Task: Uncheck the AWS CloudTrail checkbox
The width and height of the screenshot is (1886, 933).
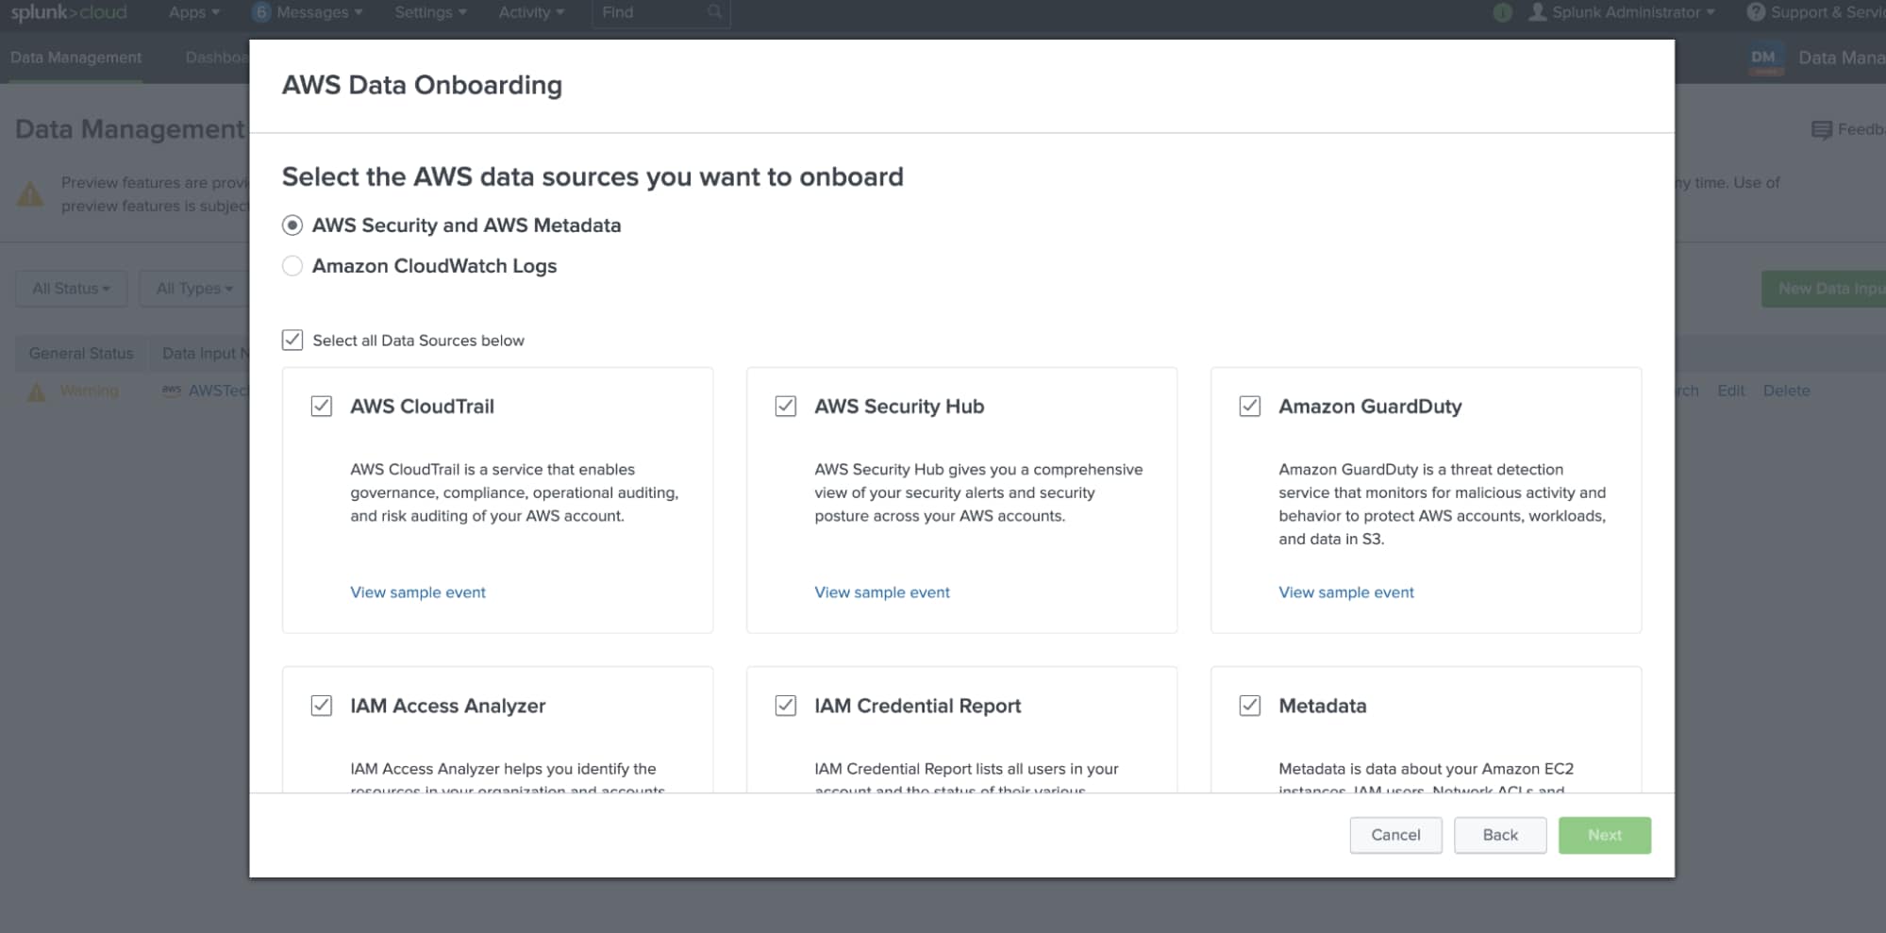Action: pyautogui.click(x=322, y=407)
